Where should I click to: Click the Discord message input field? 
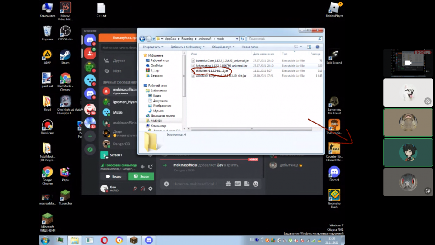[x=197, y=184]
